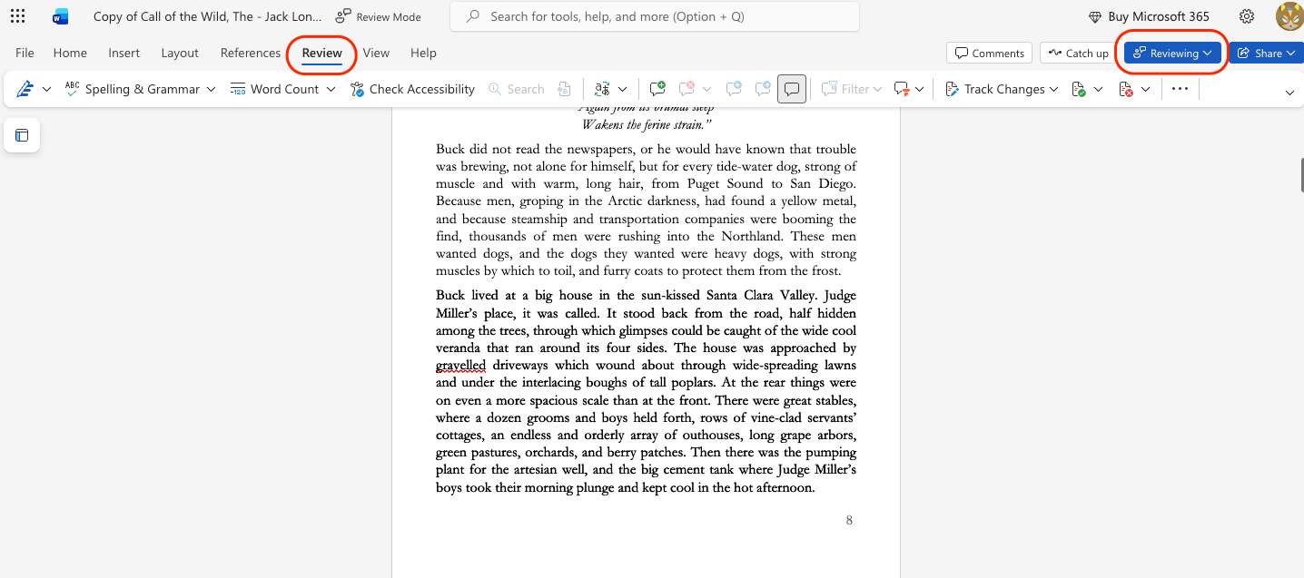Open more ribbon options ellipsis
Image resolution: width=1304 pixels, height=578 pixels.
click(1180, 89)
